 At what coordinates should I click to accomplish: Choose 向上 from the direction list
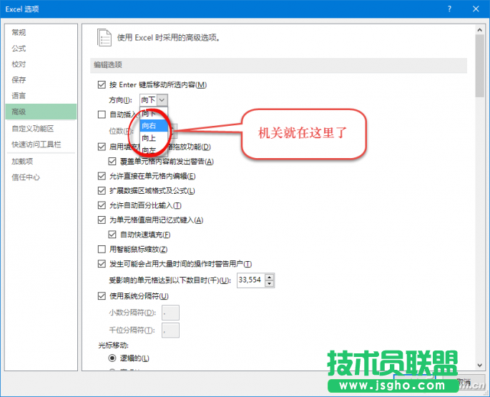coord(150,138)
